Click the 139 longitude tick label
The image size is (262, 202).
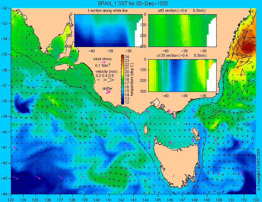pos(85,200)
